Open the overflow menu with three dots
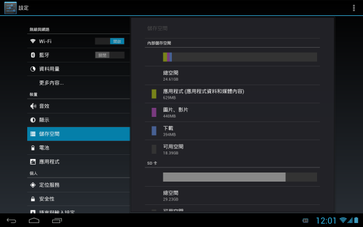This screenshot has width=363, height=227. 354,8
